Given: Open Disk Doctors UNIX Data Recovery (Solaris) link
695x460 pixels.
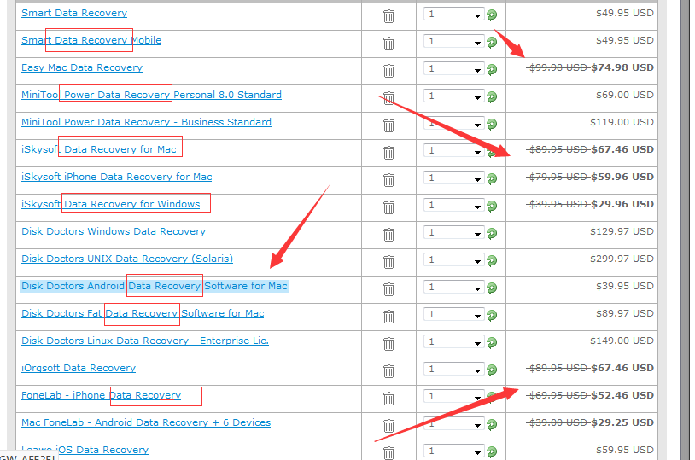Looking at the screenshot, I should 127,259.
